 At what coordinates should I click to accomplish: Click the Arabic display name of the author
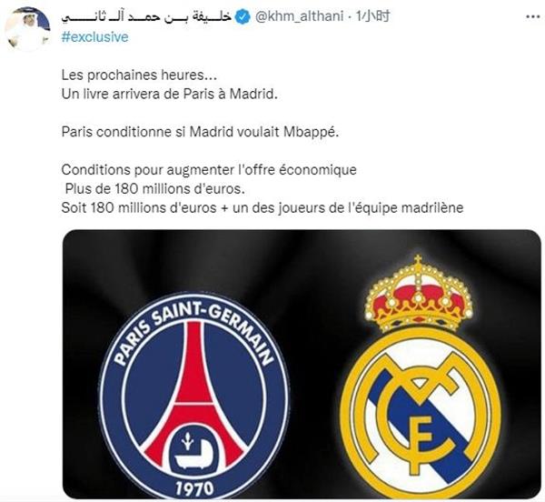(x=146, y=16)
